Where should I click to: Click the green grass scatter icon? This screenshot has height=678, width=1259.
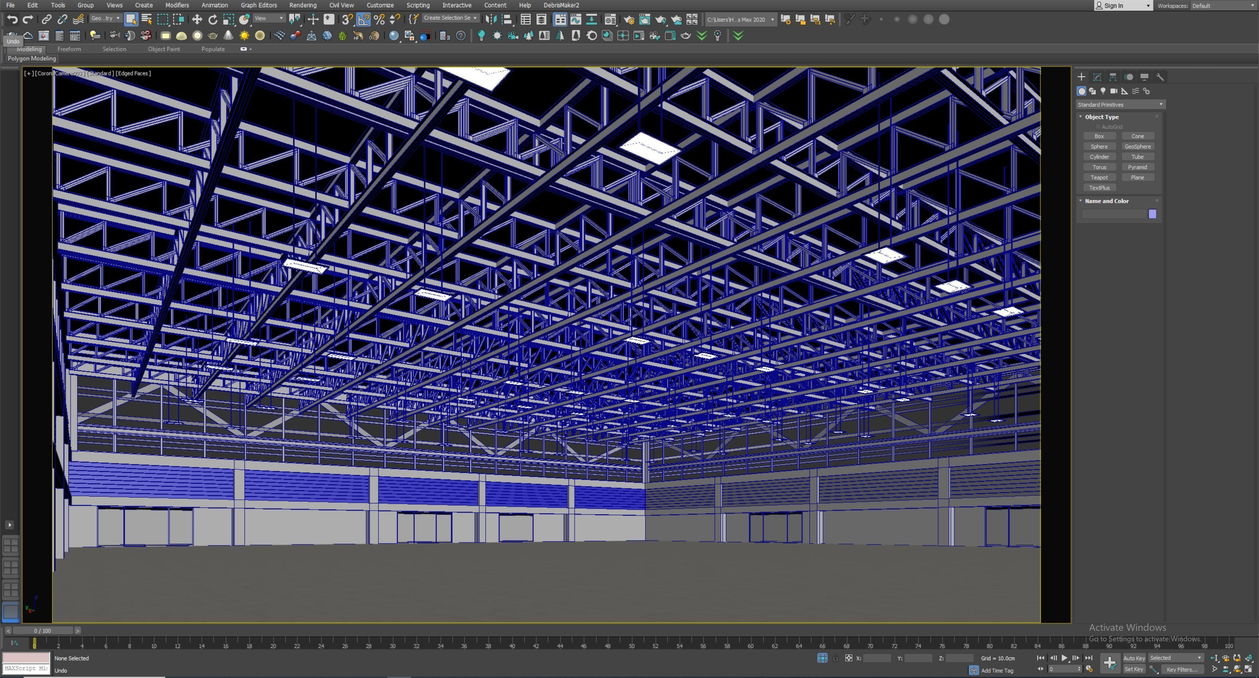pos(343,36)
